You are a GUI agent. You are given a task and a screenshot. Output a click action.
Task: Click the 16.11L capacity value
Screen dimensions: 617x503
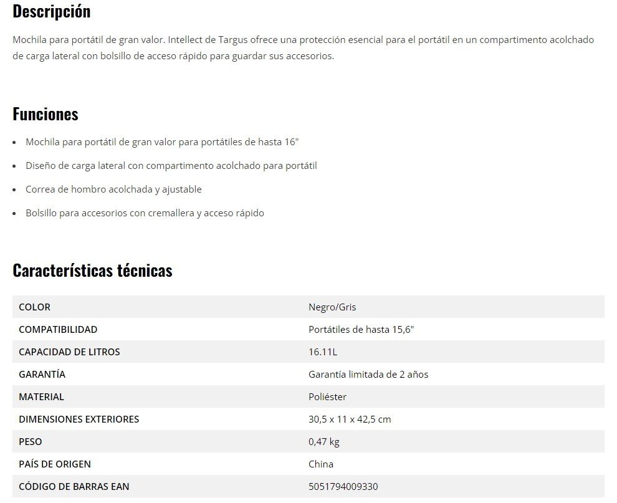[x=323, y=352]
